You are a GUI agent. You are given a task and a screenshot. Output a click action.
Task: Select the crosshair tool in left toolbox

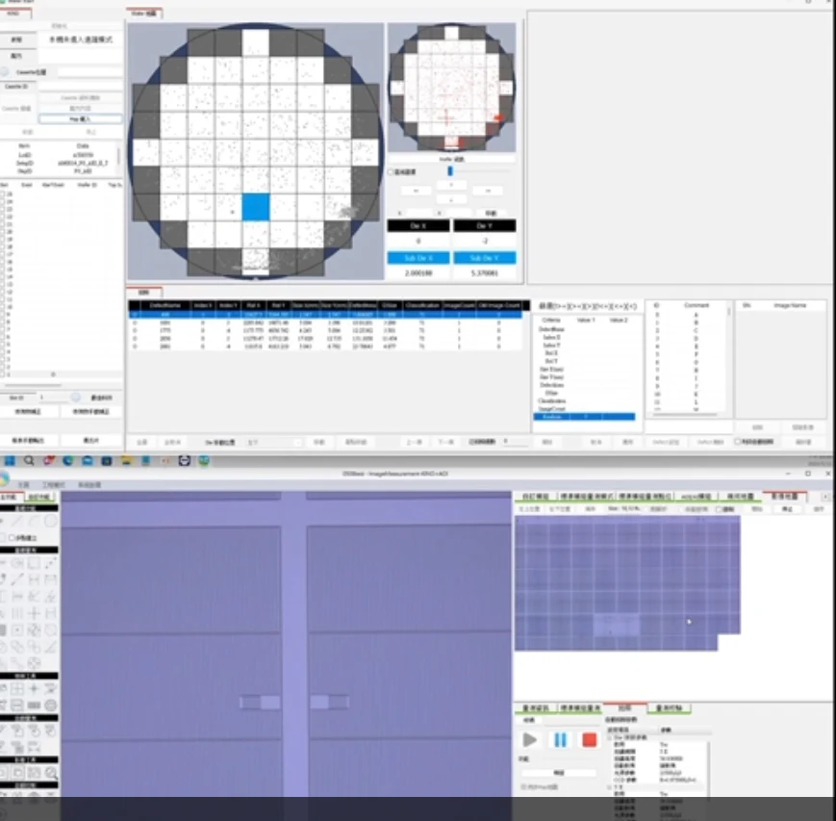point(33,689)
